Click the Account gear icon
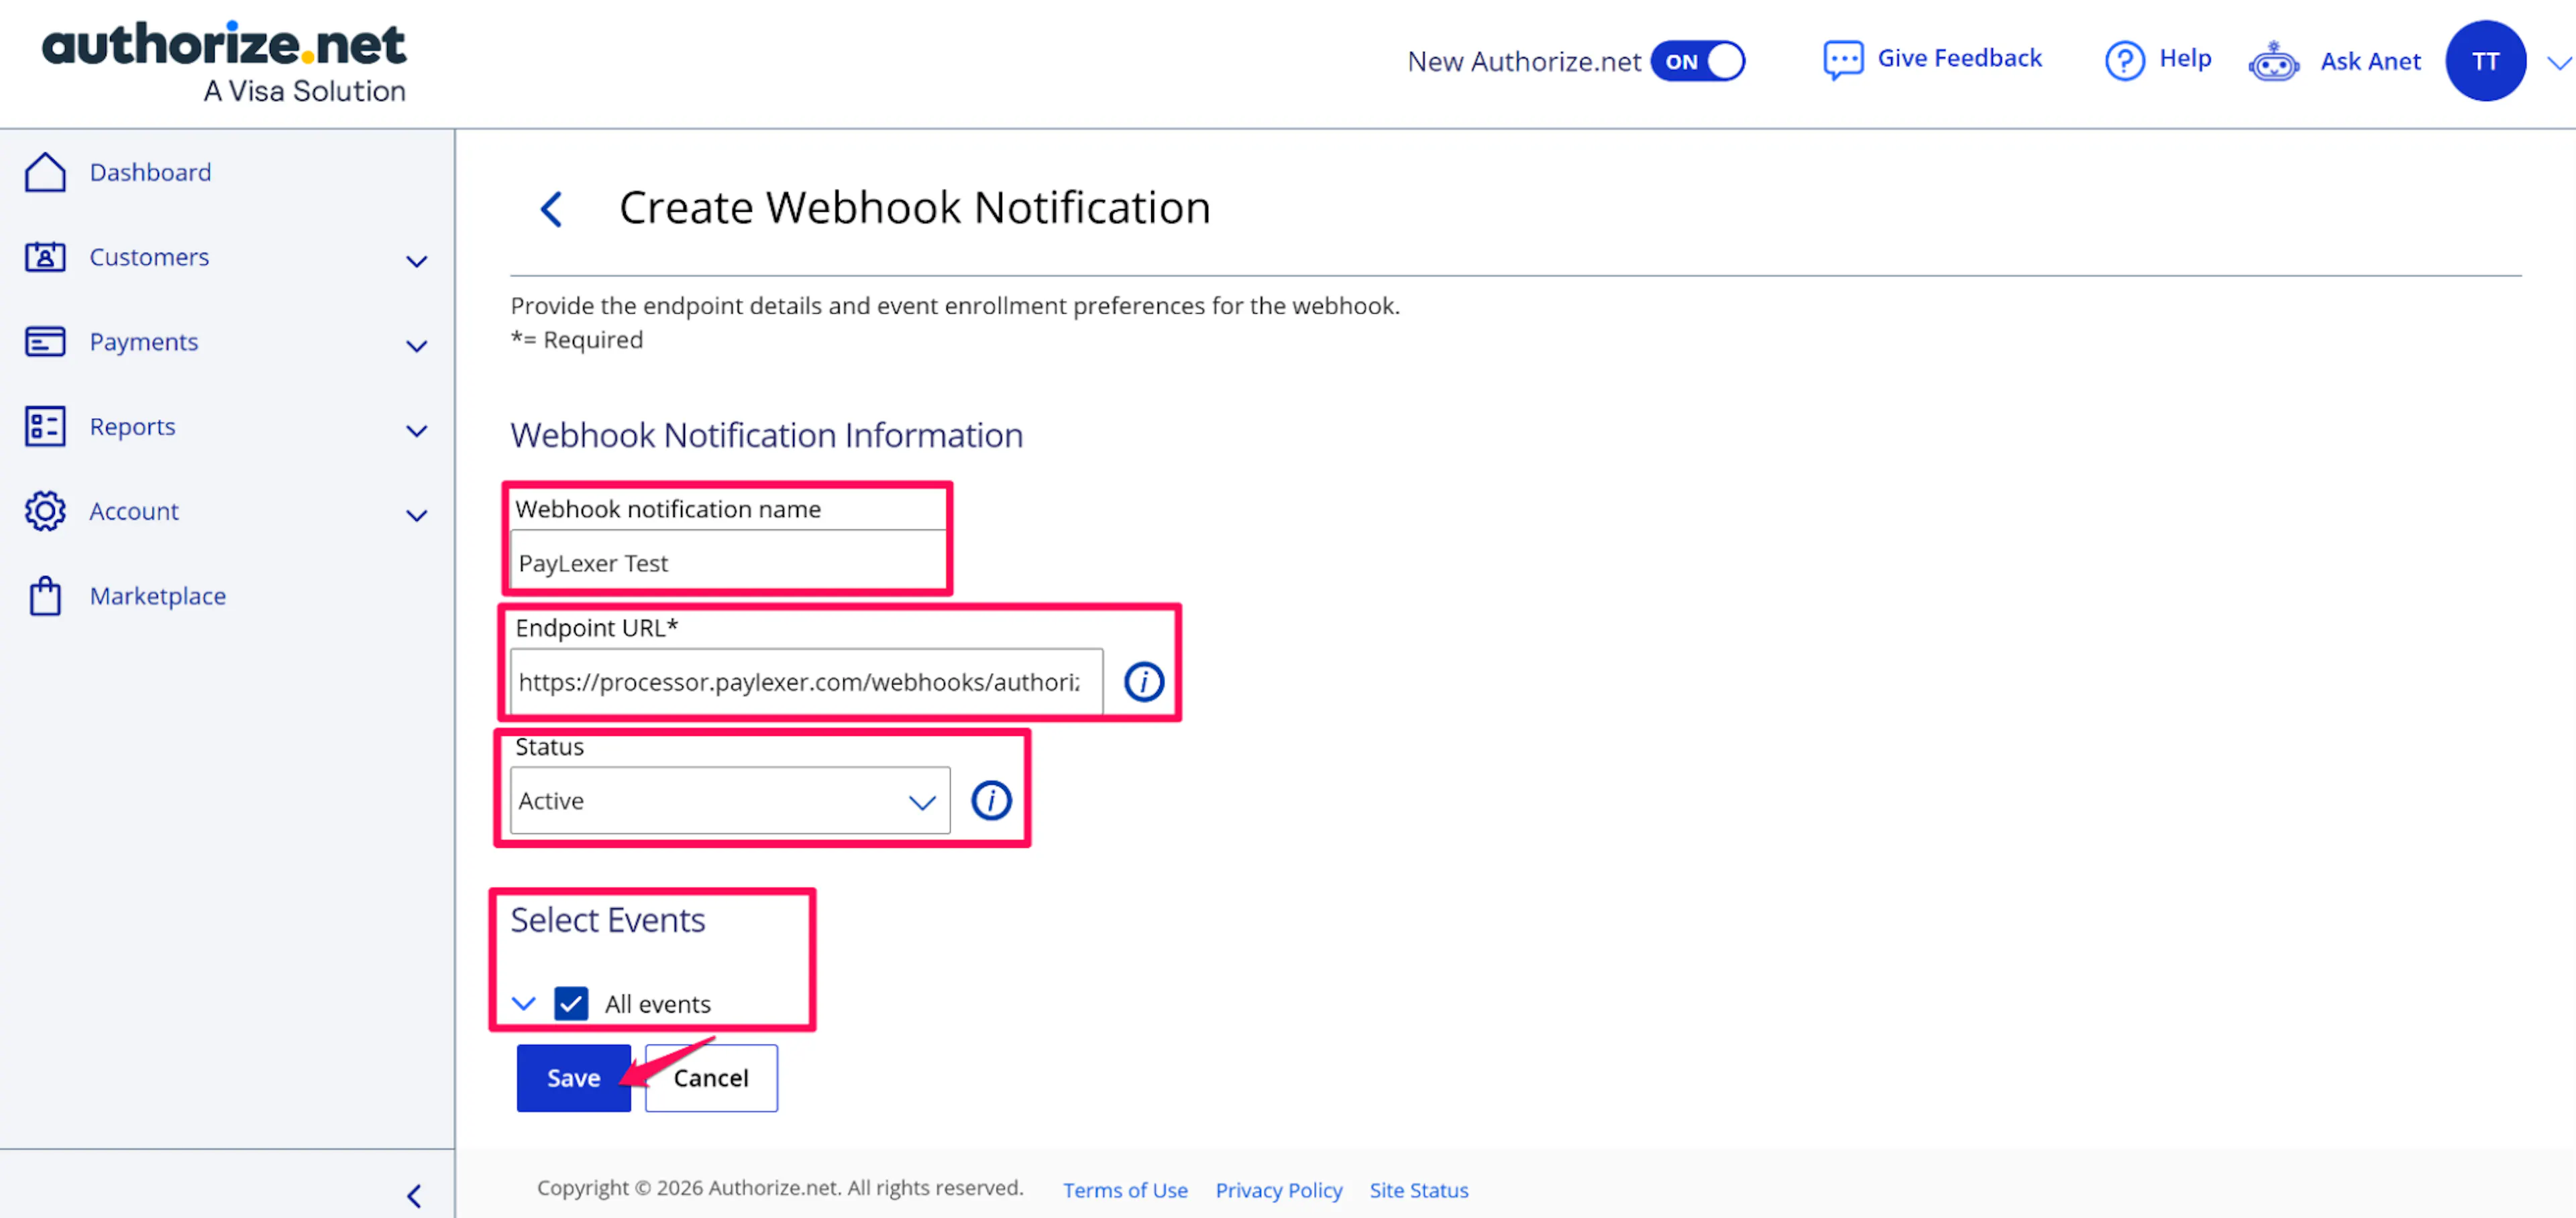This screenshot has height=1218, width=2576. pyautogui.click(x=45, y=511)
